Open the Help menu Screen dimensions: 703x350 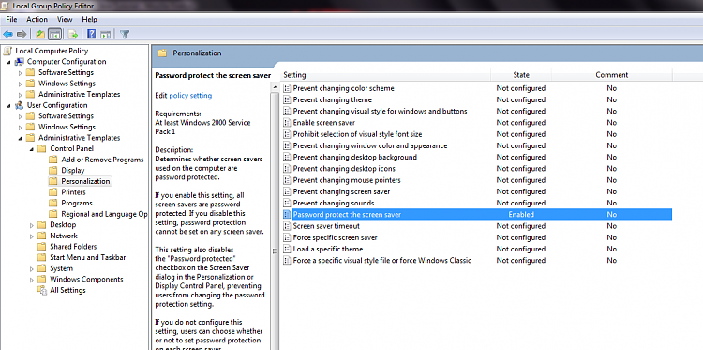click(89, 20)
